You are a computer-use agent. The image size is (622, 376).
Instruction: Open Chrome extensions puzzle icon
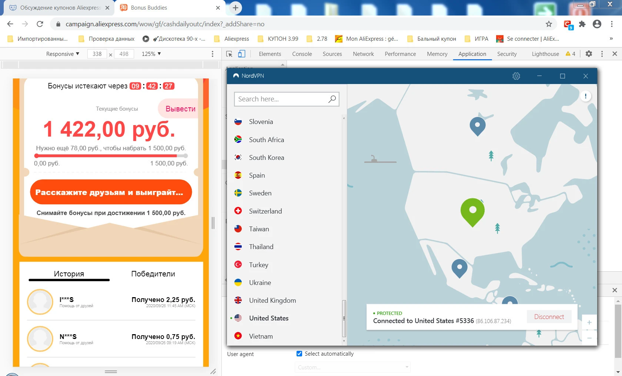click(x=582, y=24)
